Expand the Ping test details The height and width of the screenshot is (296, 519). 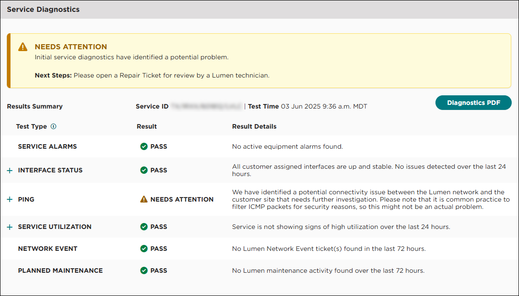click(x=10, y=199)
